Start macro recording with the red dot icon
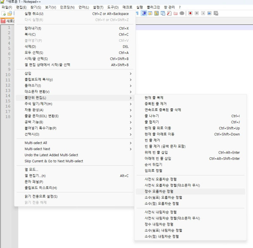The width and height of the screenshot is (253, 248). click(x=191, y=13)
